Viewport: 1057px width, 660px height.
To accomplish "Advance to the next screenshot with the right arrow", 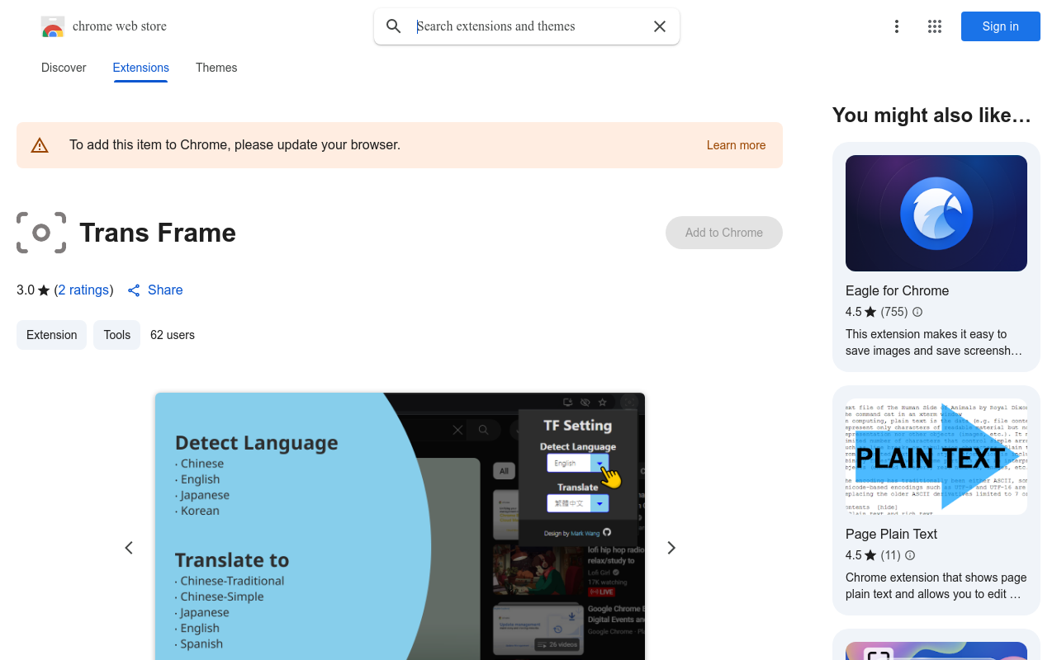I will (671, 548).
